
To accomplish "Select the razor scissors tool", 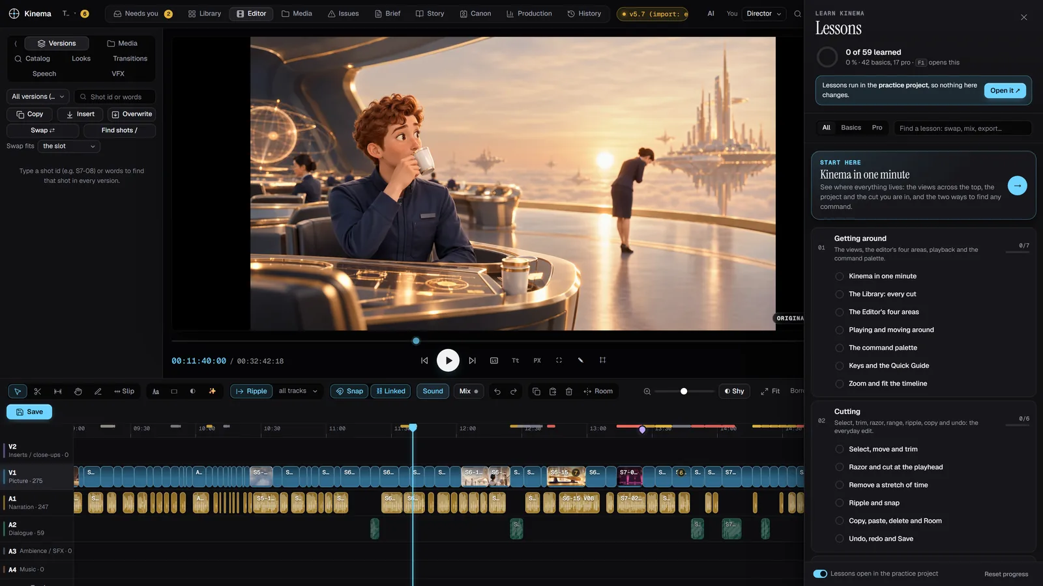I will [38, 391].
